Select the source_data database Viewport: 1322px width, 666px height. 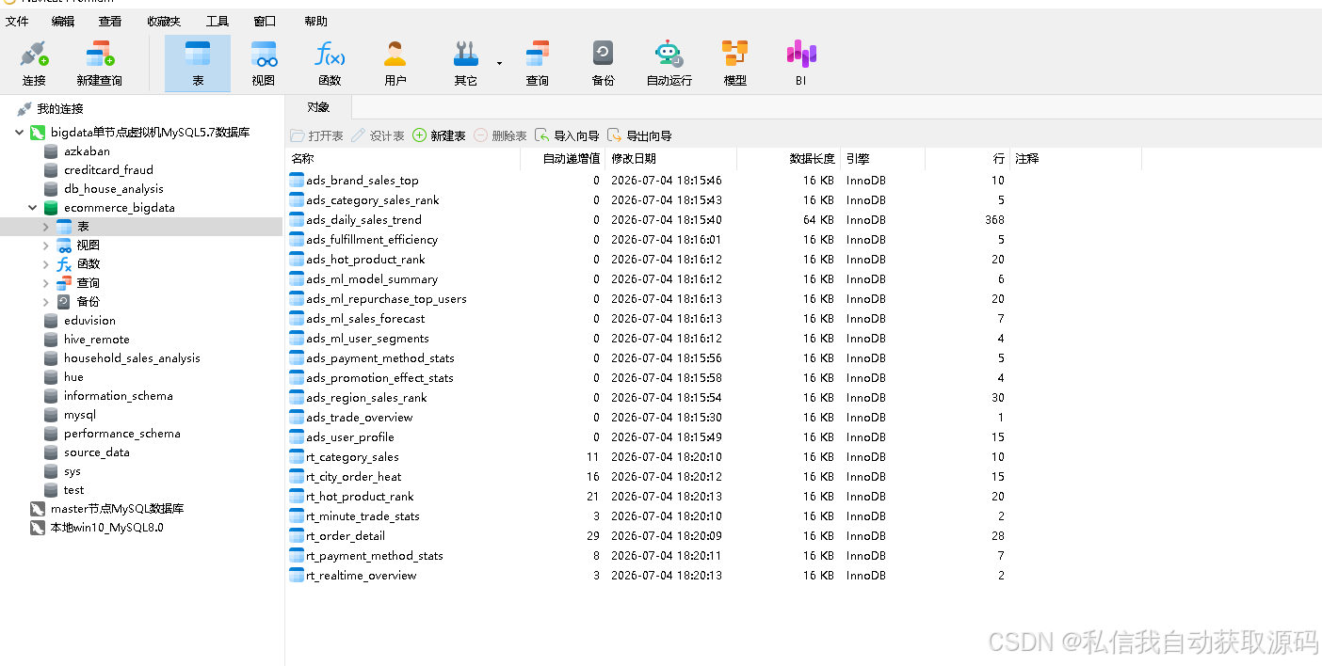pyautogui.click(x=97, y=452)
